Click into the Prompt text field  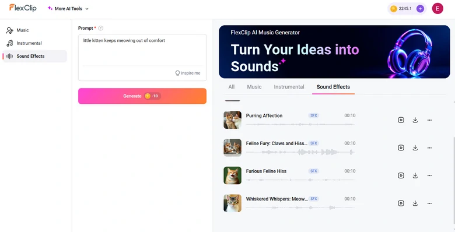[x=142, y=51]
